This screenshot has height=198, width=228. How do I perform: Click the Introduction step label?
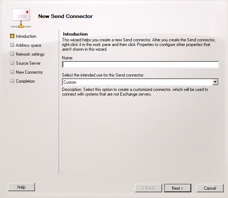[26, 36]
